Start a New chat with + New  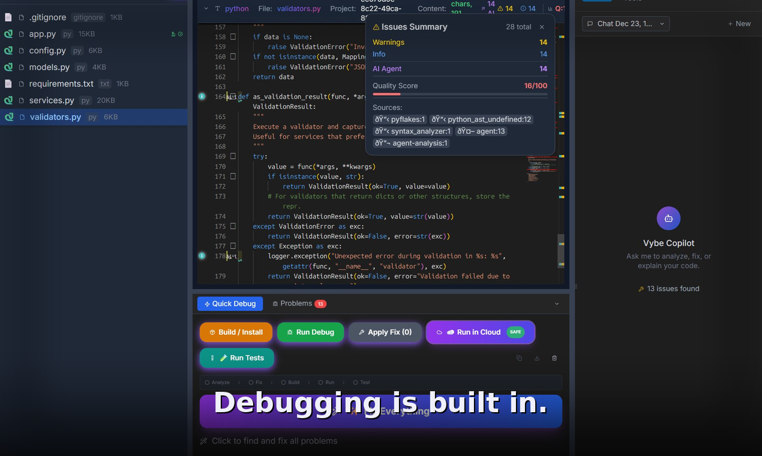tap(739, 23)
